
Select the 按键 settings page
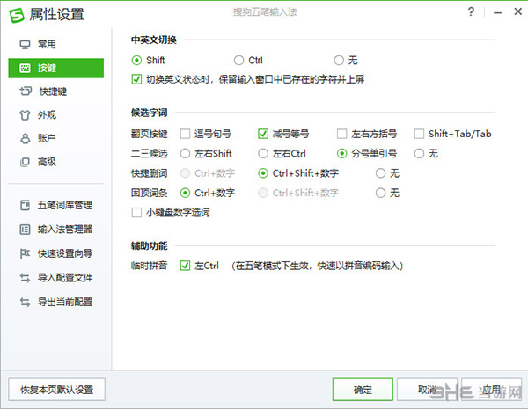click(x=56, y=68)
